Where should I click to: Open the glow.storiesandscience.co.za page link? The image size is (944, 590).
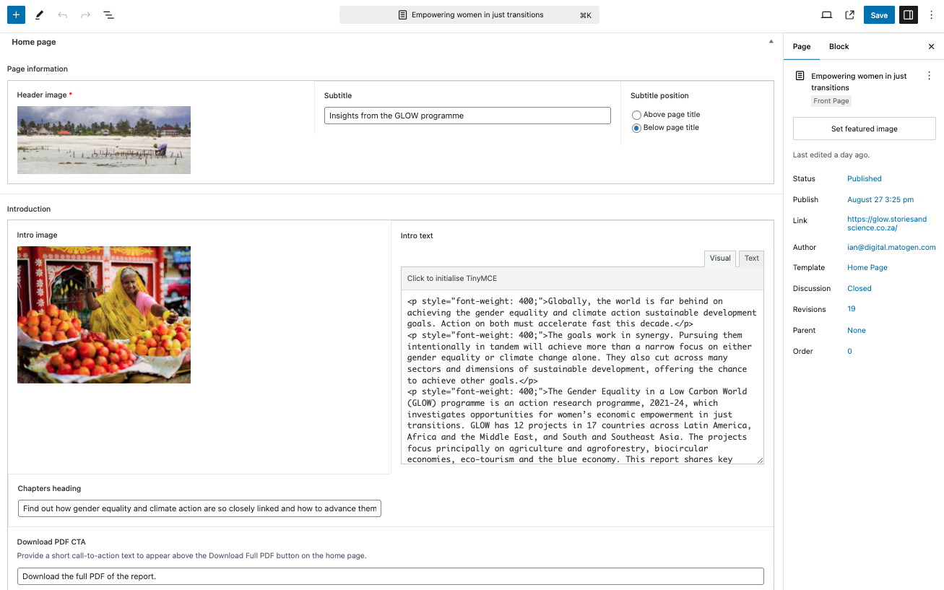(x=886, y=223)
